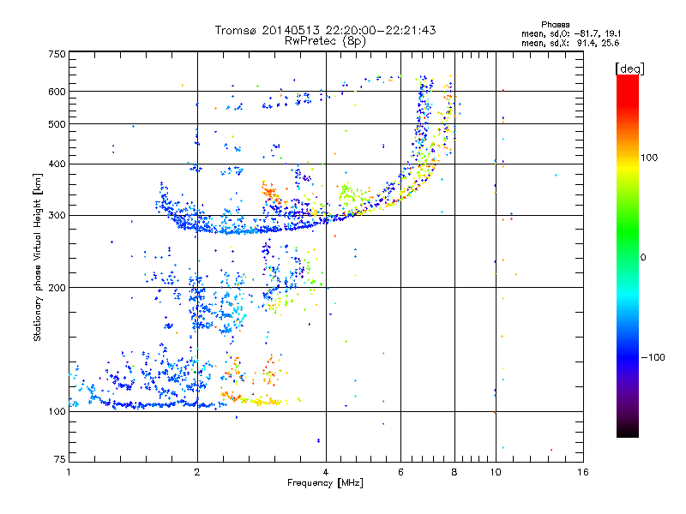Click the '16' frequency axis tick label
Viewport: 686px width, 514px height.
[x=583, y=472]
